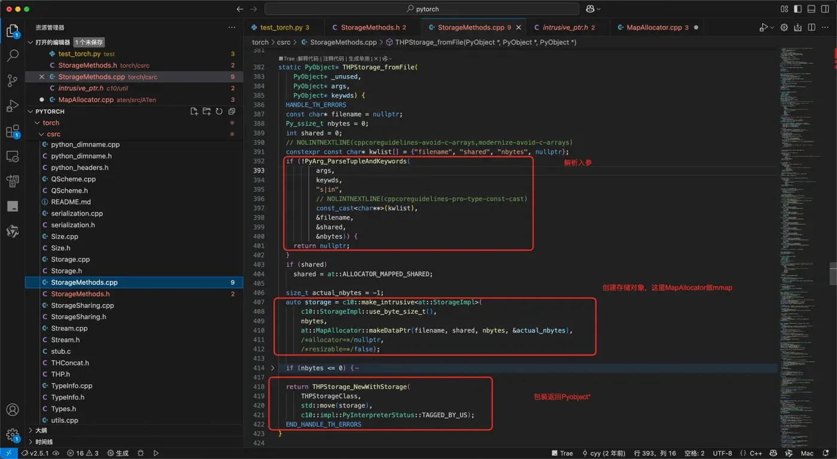
Task: Click the 生成 build button in status bar
Action: pyautogui.click(x=118, y=453)
